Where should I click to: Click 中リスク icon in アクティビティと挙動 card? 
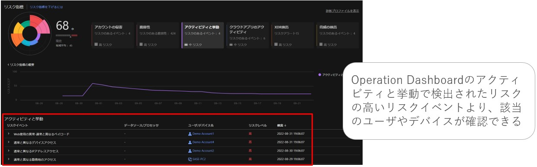point(186,45)
